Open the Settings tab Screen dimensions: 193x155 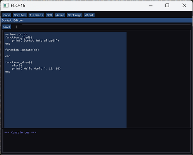(x=74, y=15)
